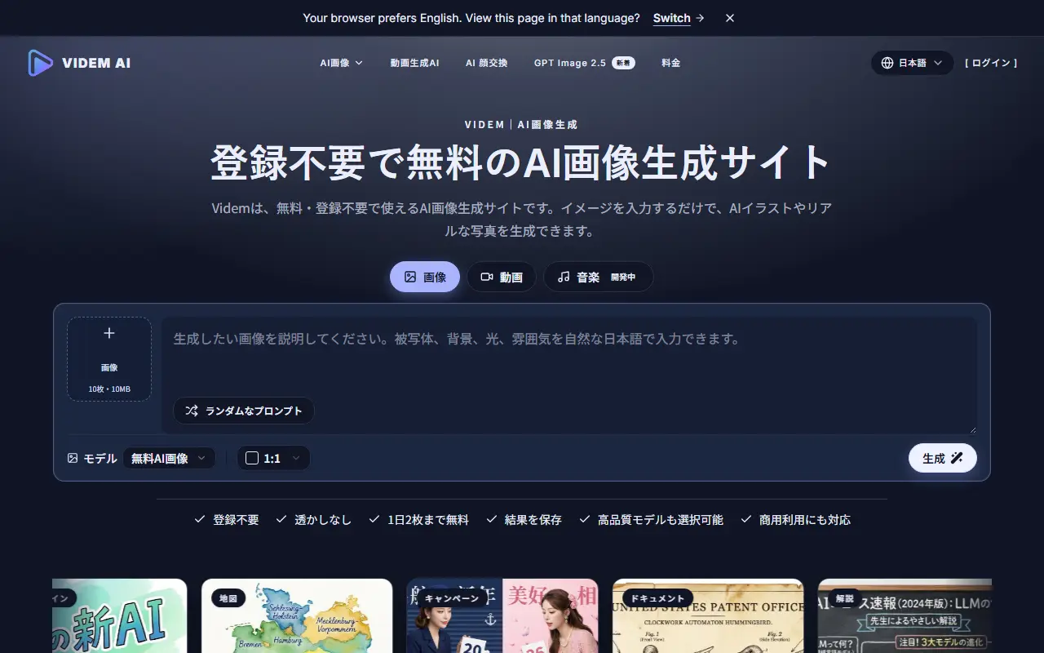Viewport: 1044px width, 653px height.
Task: Open the 料金 pricing page
Action: click(x=670, y=63)
